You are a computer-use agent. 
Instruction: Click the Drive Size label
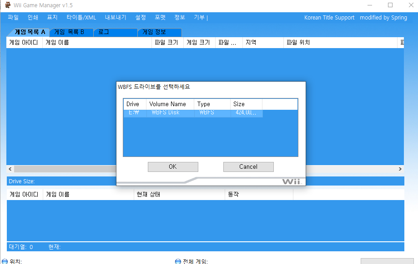[21, 181]
